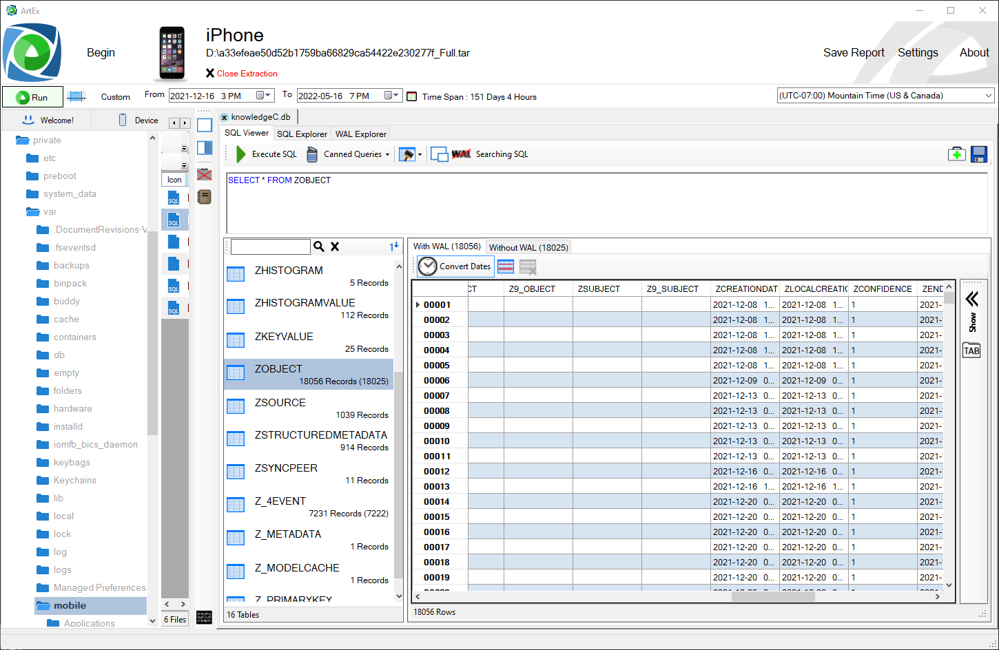Image resolution: width=999 pixels, height=650 pixels.
Task: Click the ruler time span icon near Run
Action: click(76, 96)
